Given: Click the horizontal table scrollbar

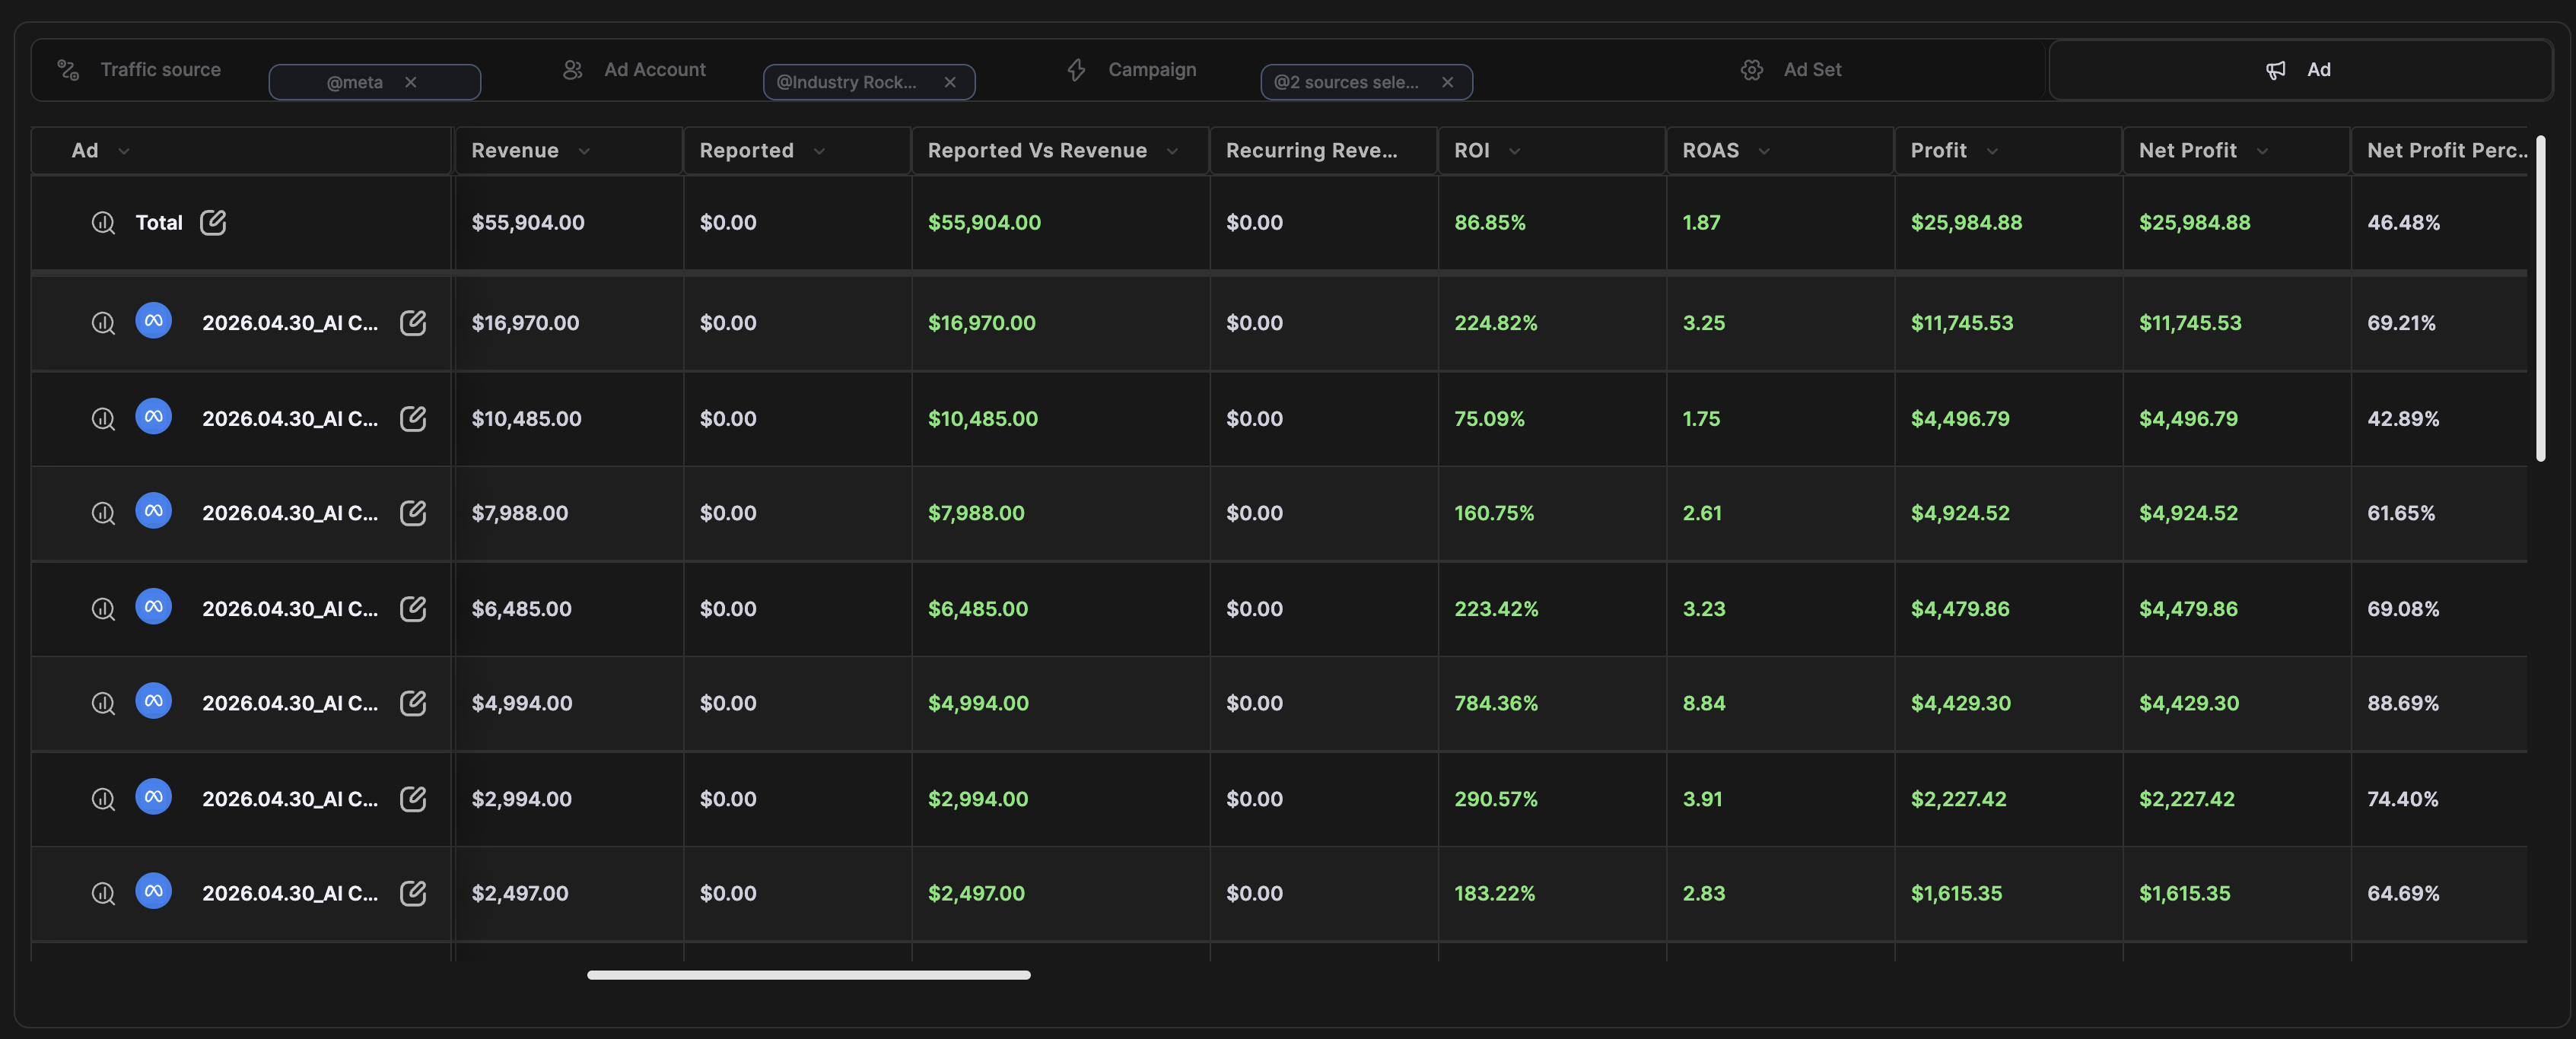Looking at the screenshot, I should click(x=808, y=975).
